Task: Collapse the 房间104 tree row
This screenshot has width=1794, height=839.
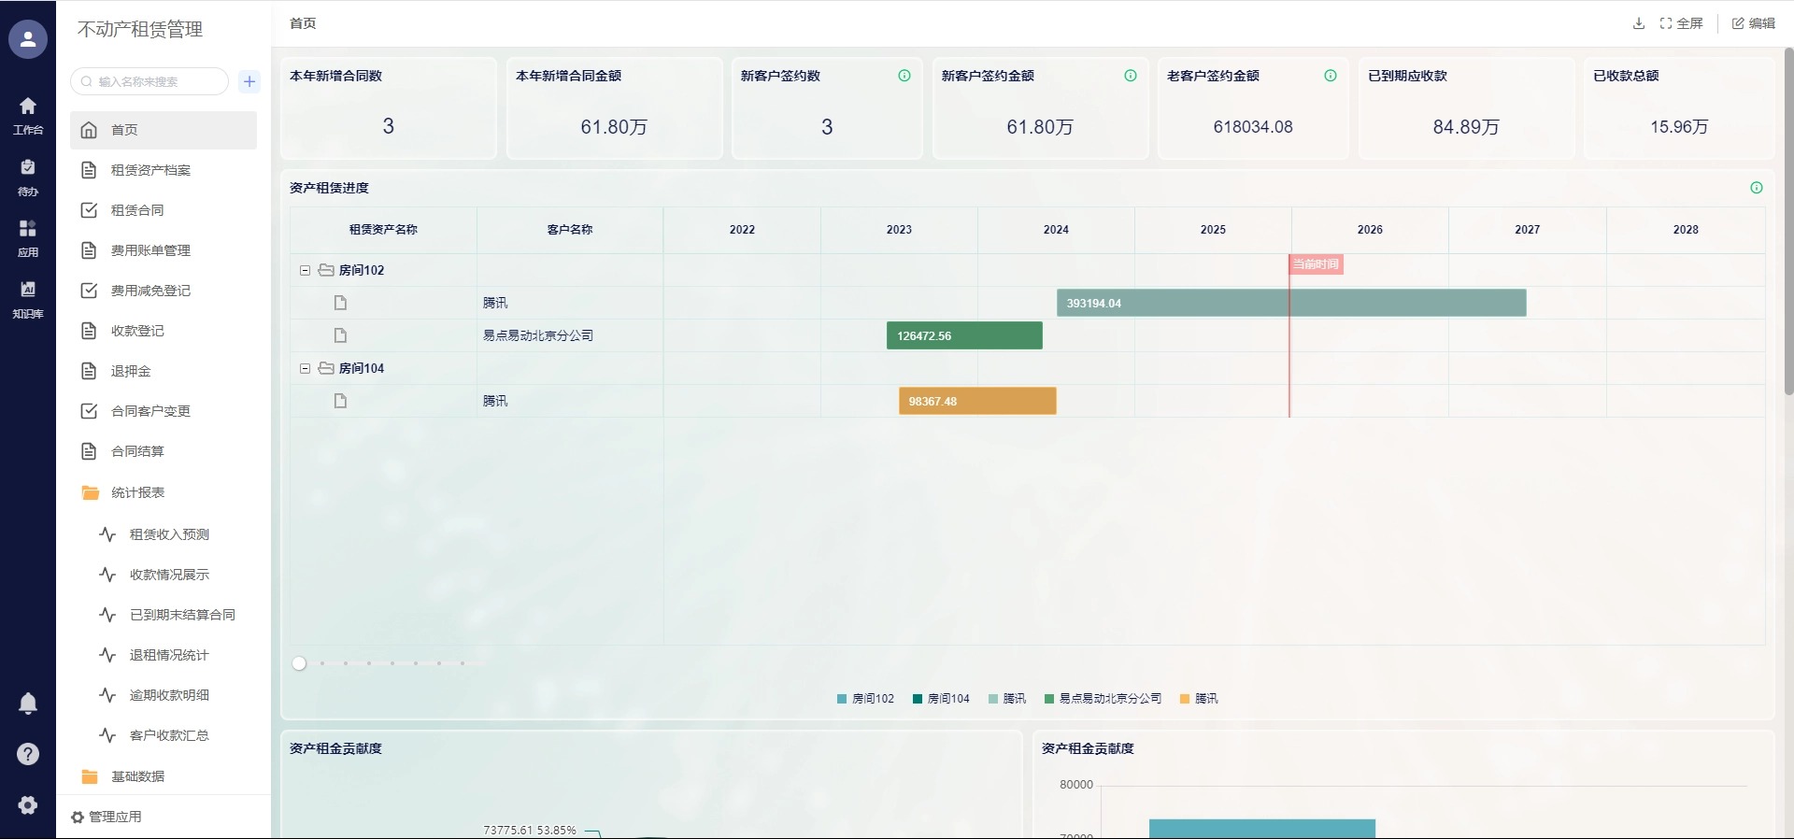Action: (305, 368)
